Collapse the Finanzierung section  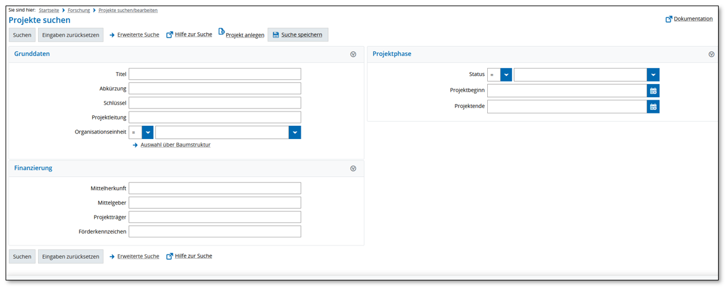[x=353, y=168]
